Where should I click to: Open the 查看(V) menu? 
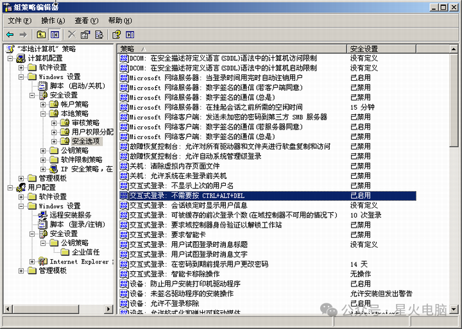(x=87, y=21)
